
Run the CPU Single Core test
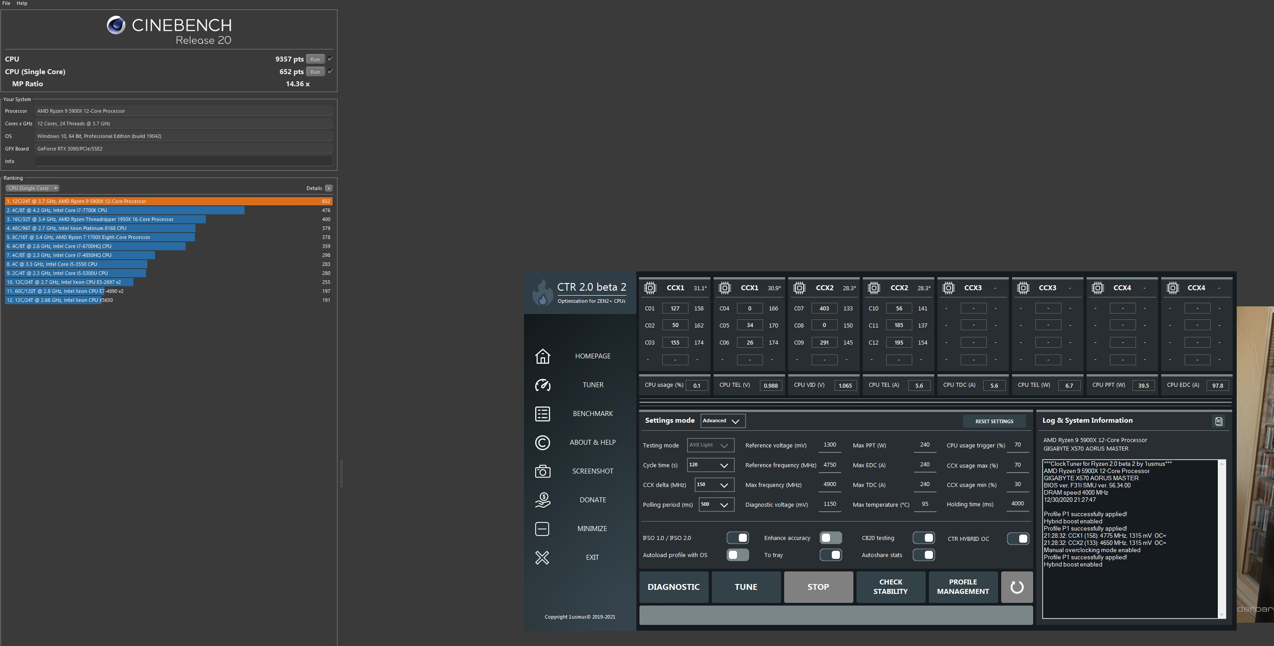[x=315, y=72]
